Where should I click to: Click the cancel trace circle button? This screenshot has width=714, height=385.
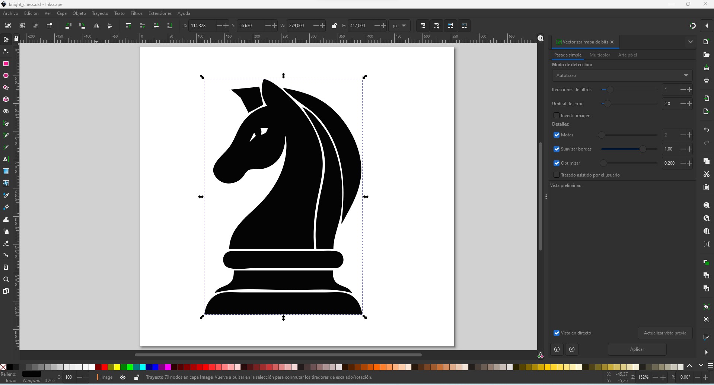[x=572, y=349]
